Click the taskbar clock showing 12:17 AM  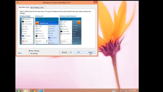coord(132,90)
